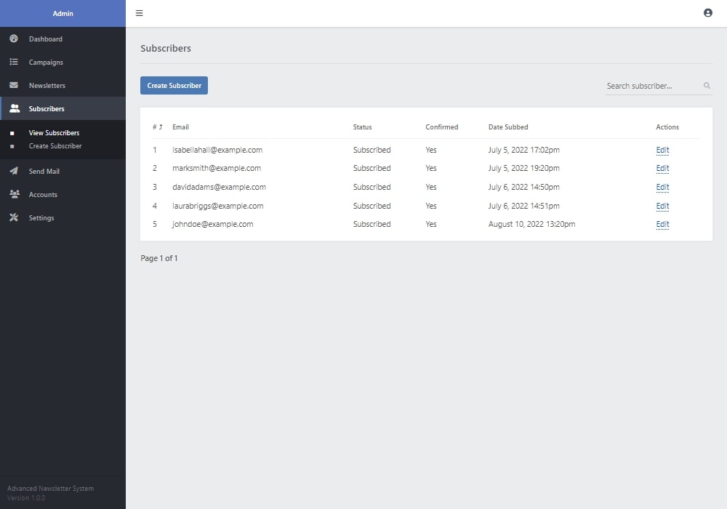Sort by the # column arrow

(x=161, y=127)
